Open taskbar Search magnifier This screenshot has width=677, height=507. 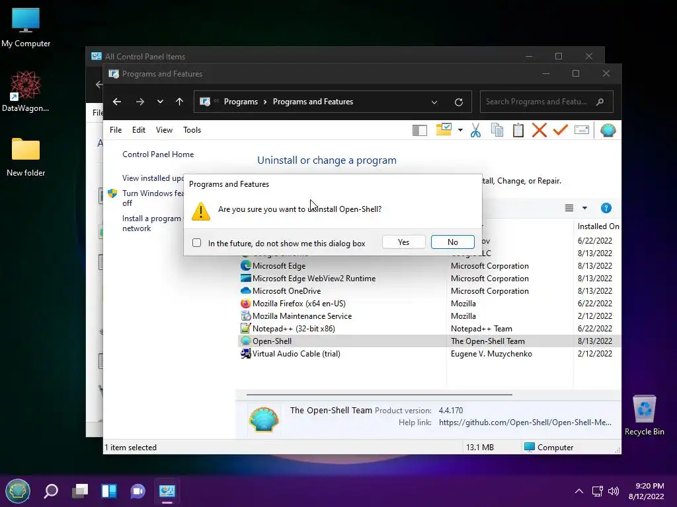tap(51, 490)
